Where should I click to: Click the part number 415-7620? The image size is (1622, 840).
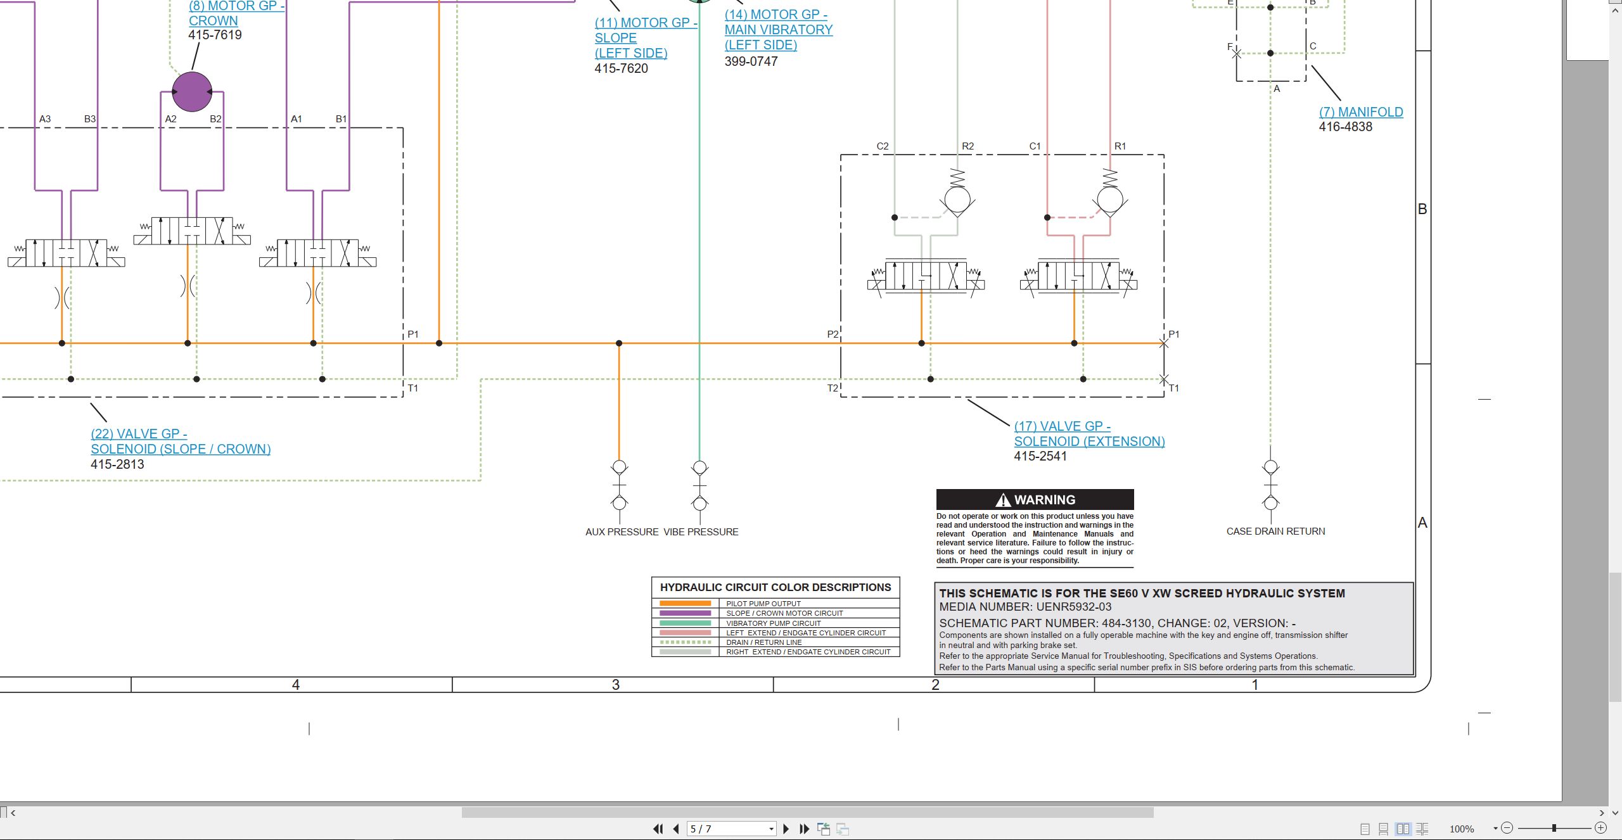tap(621, 68)
